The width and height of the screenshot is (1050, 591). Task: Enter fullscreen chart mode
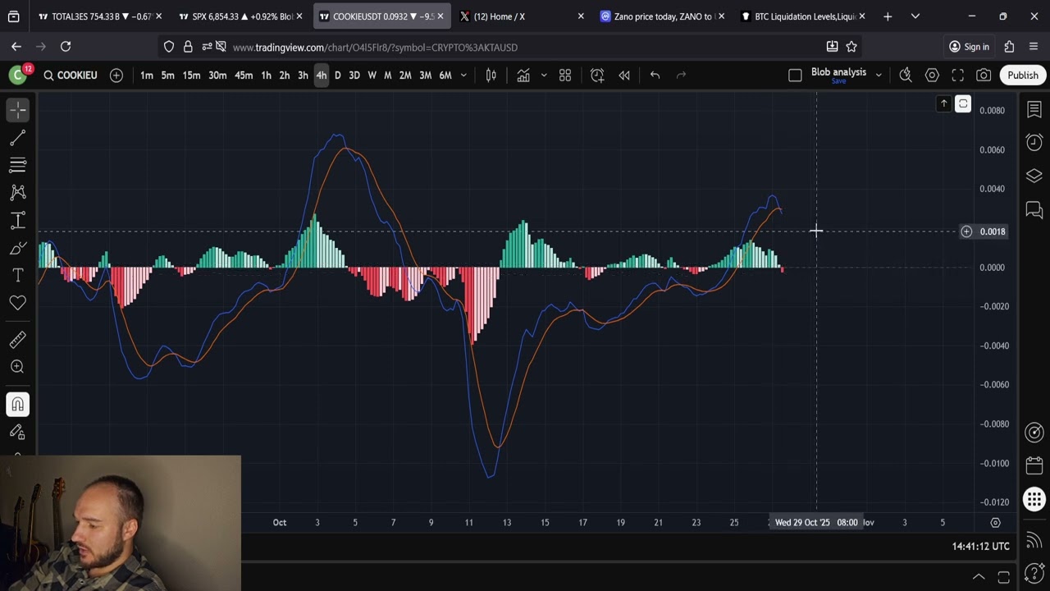(x=958, y=76)
